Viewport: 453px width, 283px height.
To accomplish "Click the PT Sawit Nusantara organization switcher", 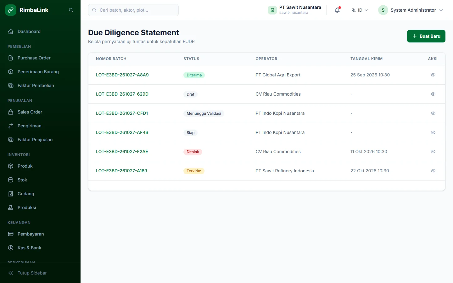I will click(x=295, y=10).
